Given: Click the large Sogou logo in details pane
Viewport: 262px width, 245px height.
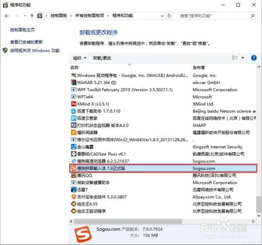Looking at the screenshot, I should (83, 234).
